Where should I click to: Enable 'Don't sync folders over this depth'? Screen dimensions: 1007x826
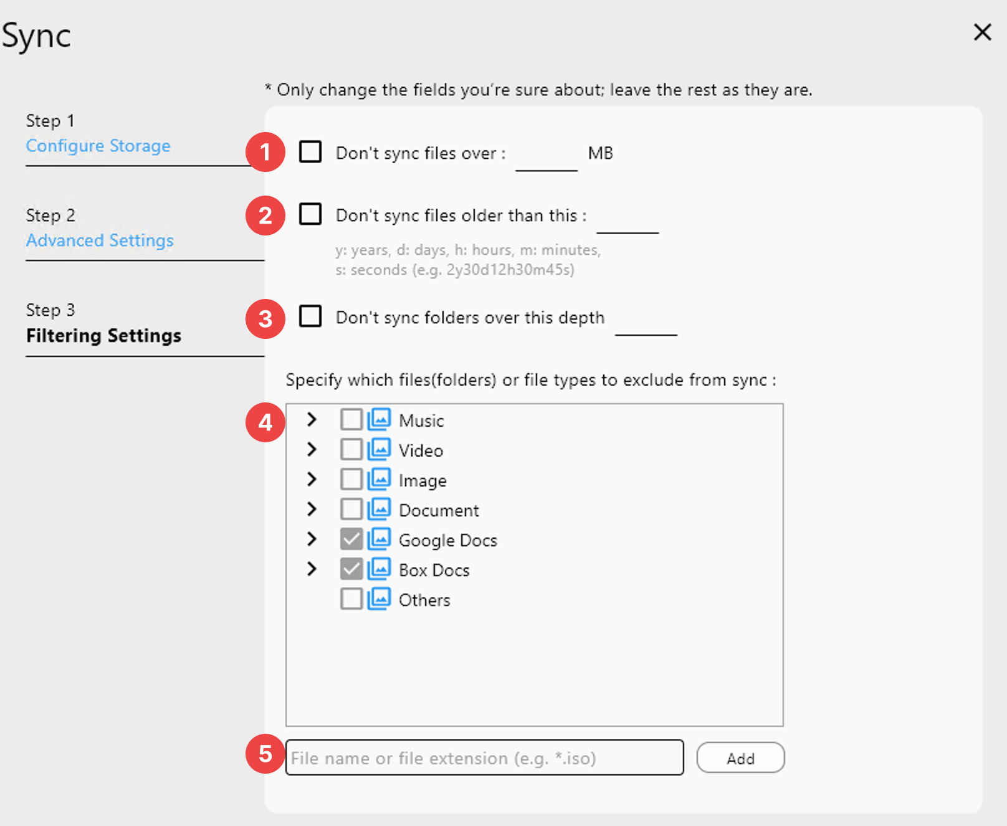coord(310,316)
